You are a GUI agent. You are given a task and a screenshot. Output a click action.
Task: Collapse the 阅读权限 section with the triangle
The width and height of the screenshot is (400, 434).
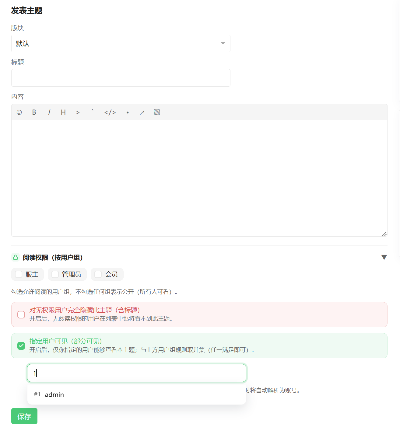[x=384, y=257]
